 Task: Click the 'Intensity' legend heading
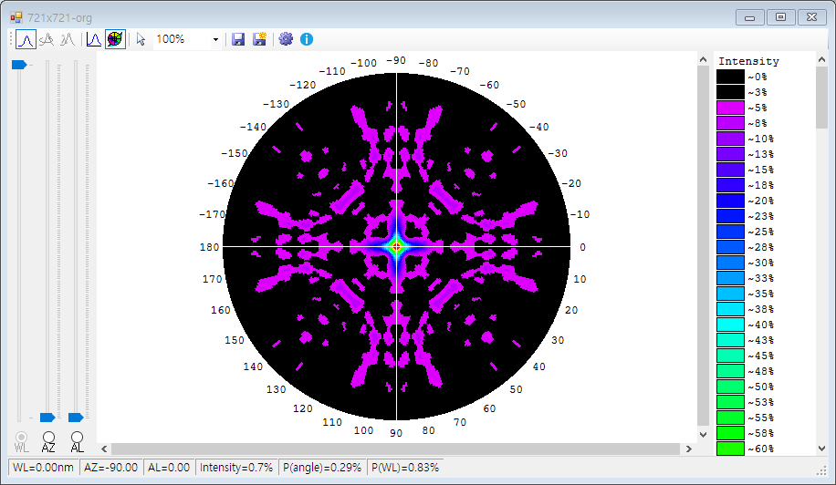pos(748,61)
